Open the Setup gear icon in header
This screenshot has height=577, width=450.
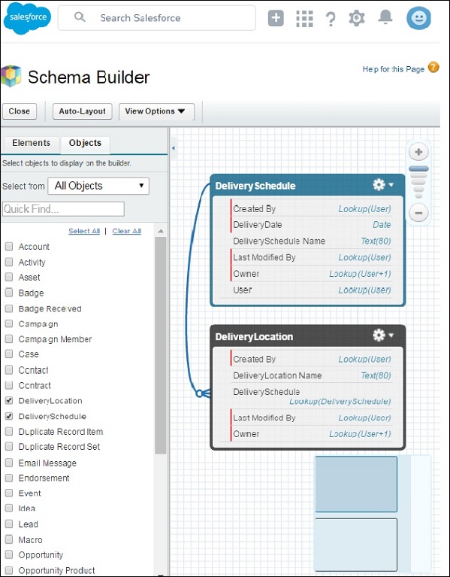357,18
